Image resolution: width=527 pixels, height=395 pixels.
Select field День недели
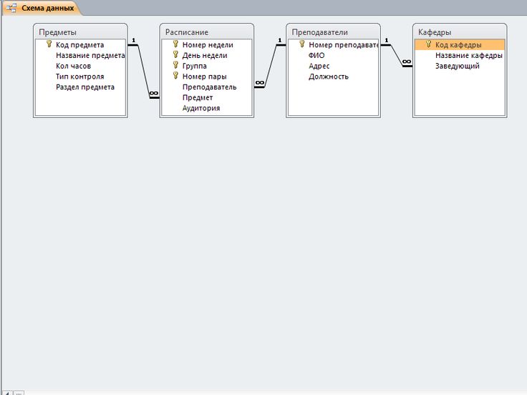tap(207, 55)
